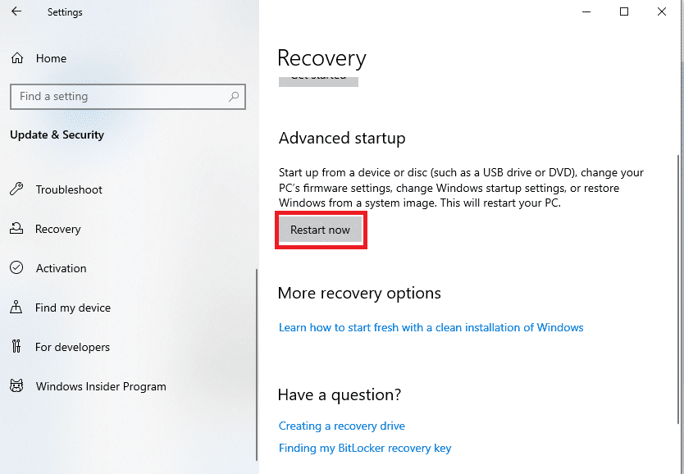Follow the Finding my BitLocker recovery key link
Viewport: 684px width, 474px height.
pyautogui.click(x=365, y=449)
